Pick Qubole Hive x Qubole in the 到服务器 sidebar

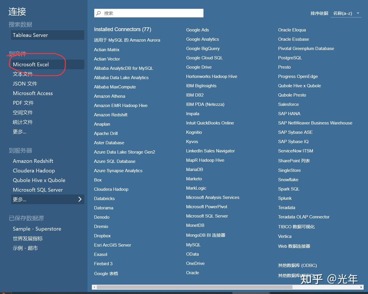(39, 180)
